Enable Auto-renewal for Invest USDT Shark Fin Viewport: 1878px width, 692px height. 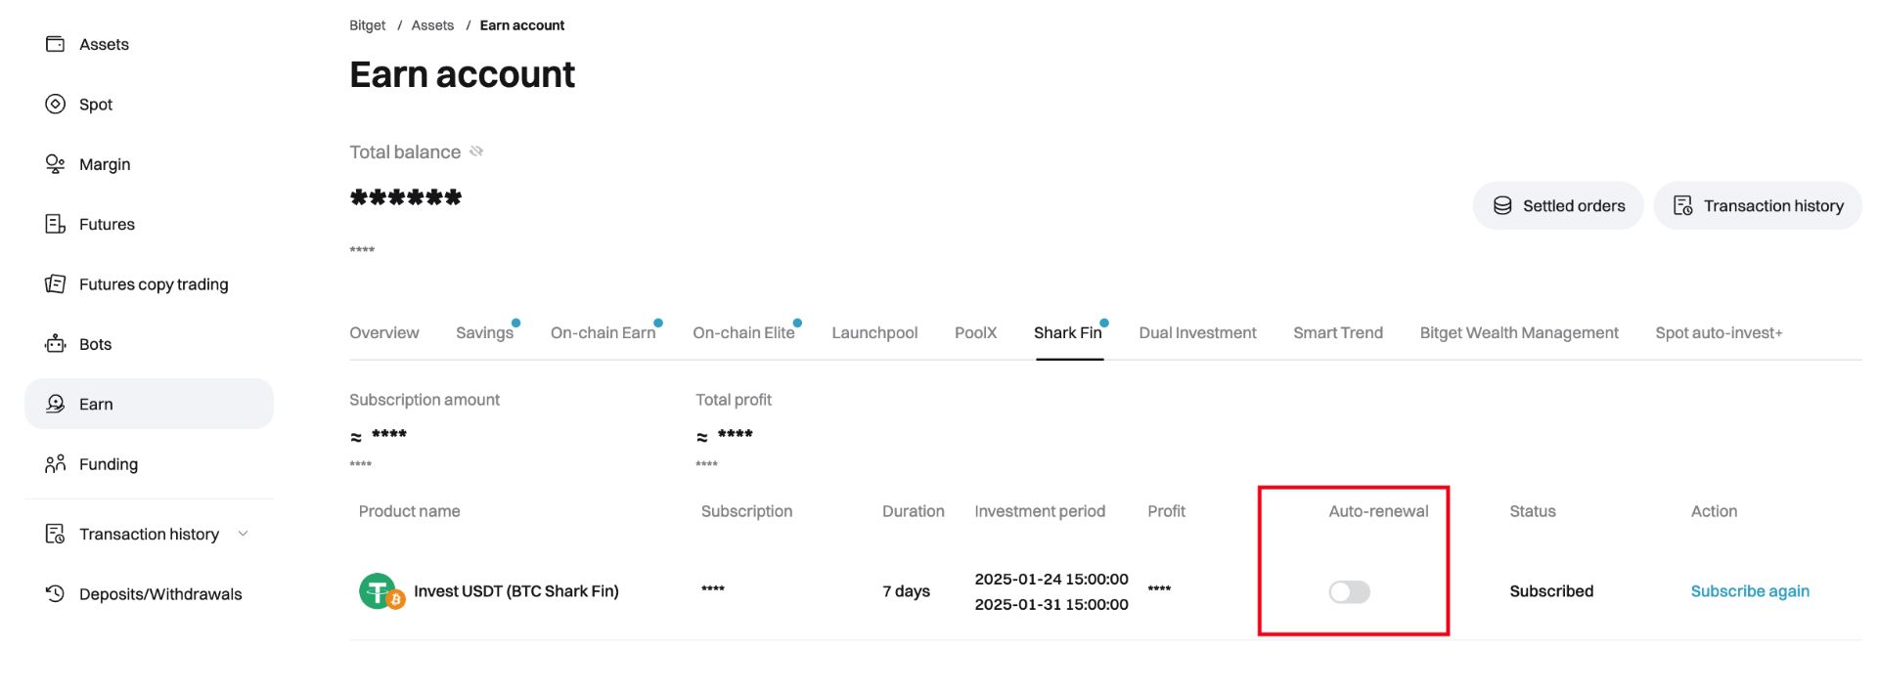(x=1349, y=591)
